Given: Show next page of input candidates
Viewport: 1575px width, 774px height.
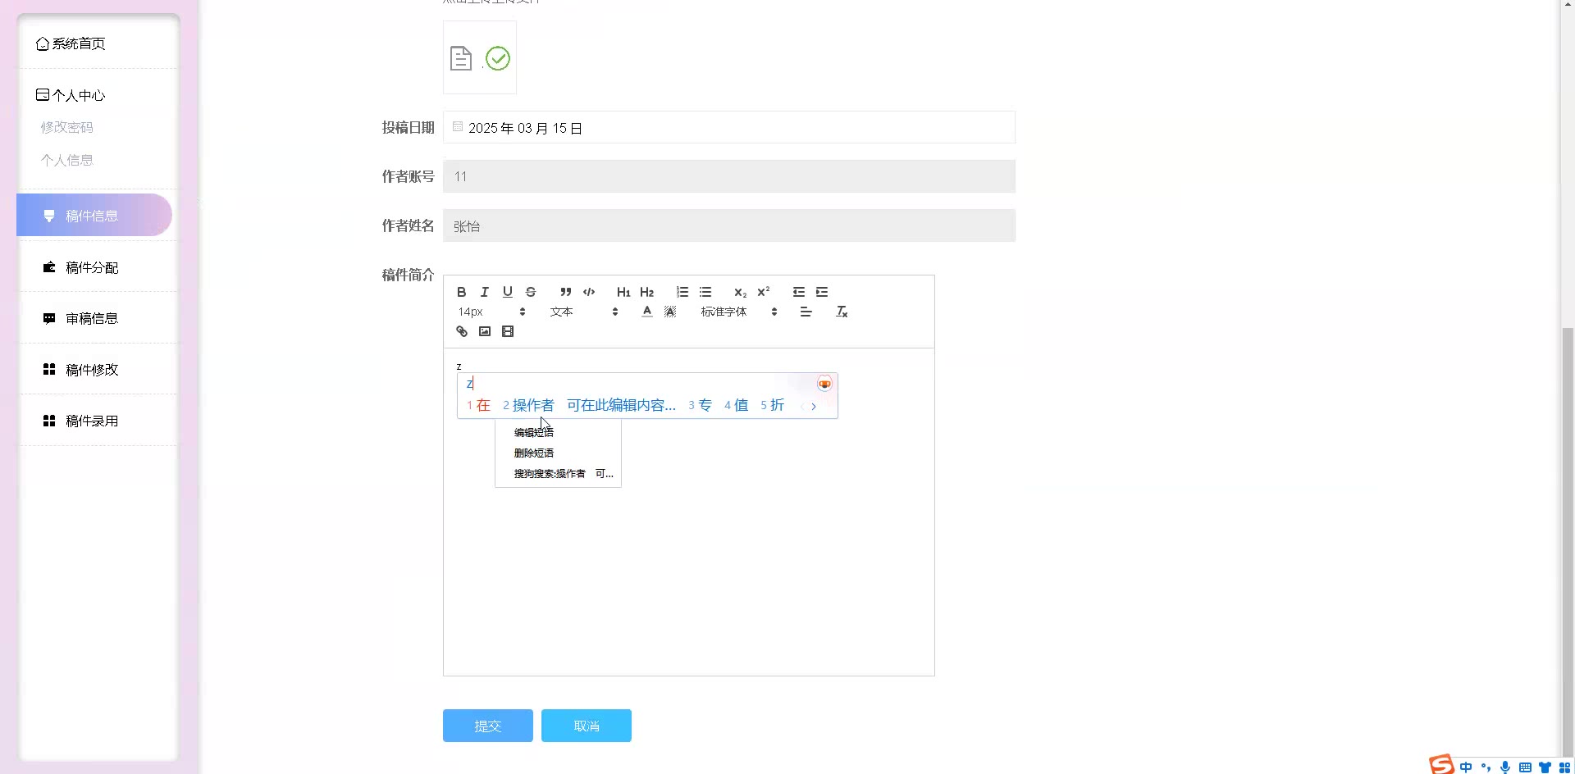Looking at the screenshot, I should 814,406.
